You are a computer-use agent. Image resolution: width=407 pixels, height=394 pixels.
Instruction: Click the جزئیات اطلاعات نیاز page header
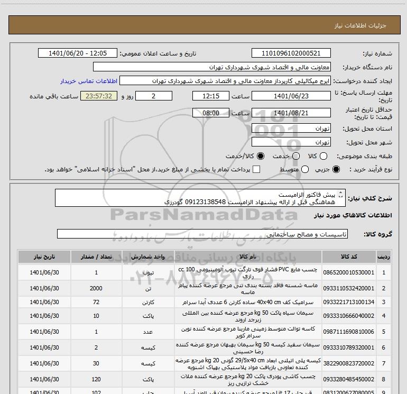pos(360,25)
